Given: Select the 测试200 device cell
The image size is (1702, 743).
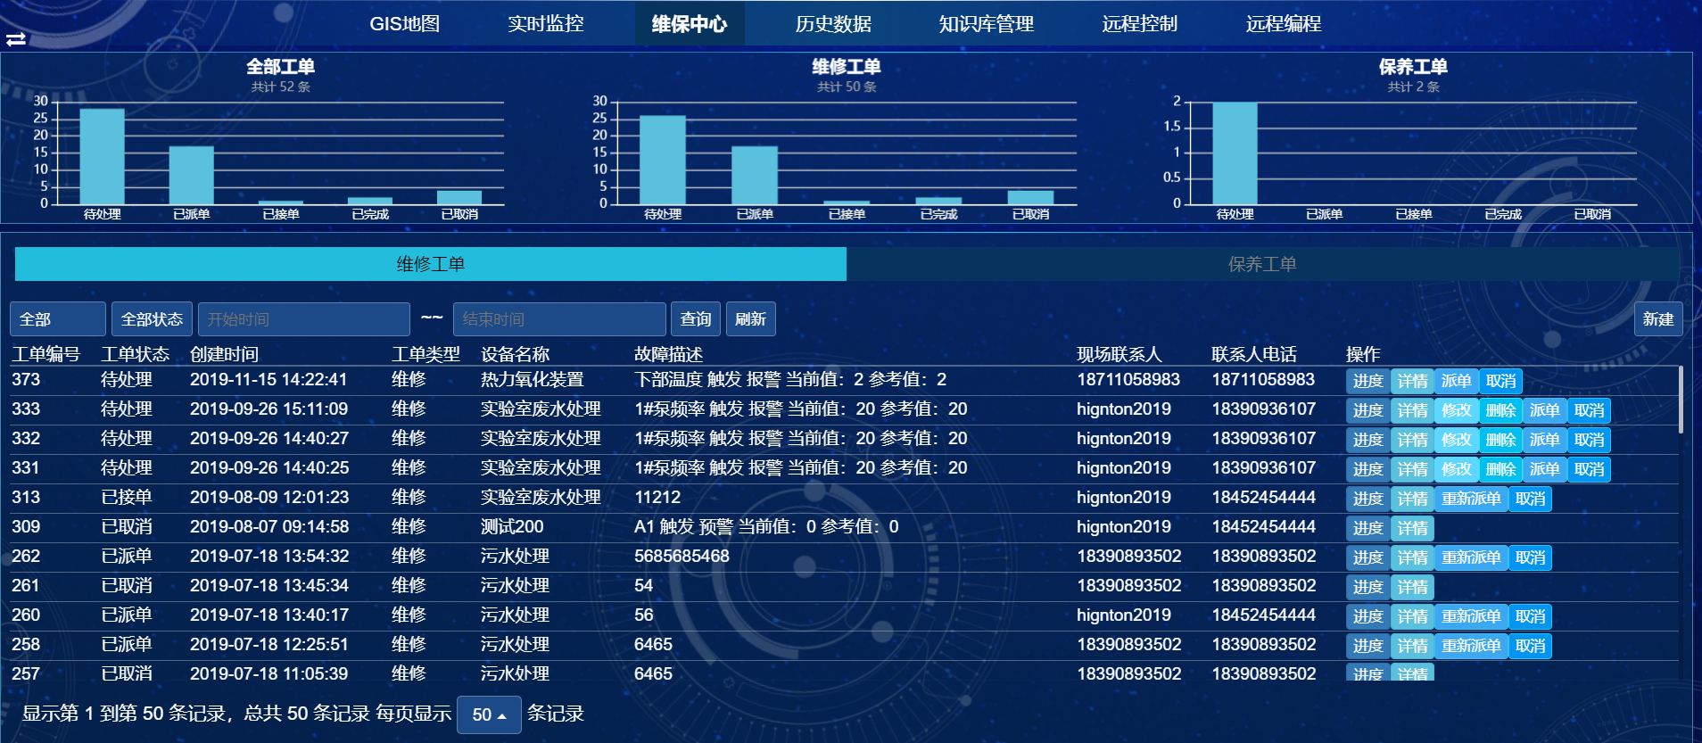Looking at the screenshot, I should coord(512,526).
